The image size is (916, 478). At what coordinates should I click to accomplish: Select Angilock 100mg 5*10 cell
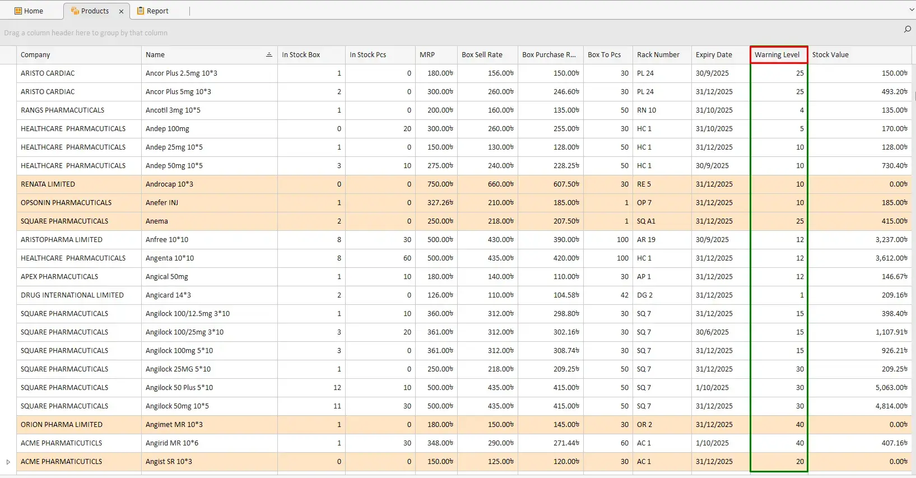pos(210,351)
